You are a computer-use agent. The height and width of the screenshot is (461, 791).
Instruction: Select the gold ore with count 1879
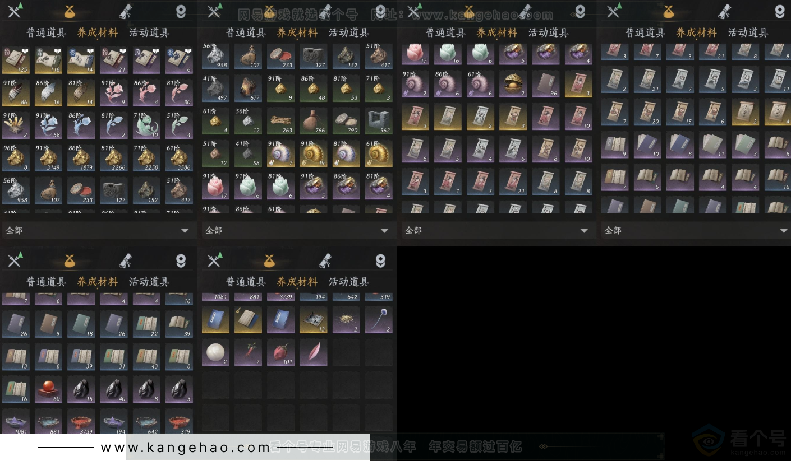point(81,157)
